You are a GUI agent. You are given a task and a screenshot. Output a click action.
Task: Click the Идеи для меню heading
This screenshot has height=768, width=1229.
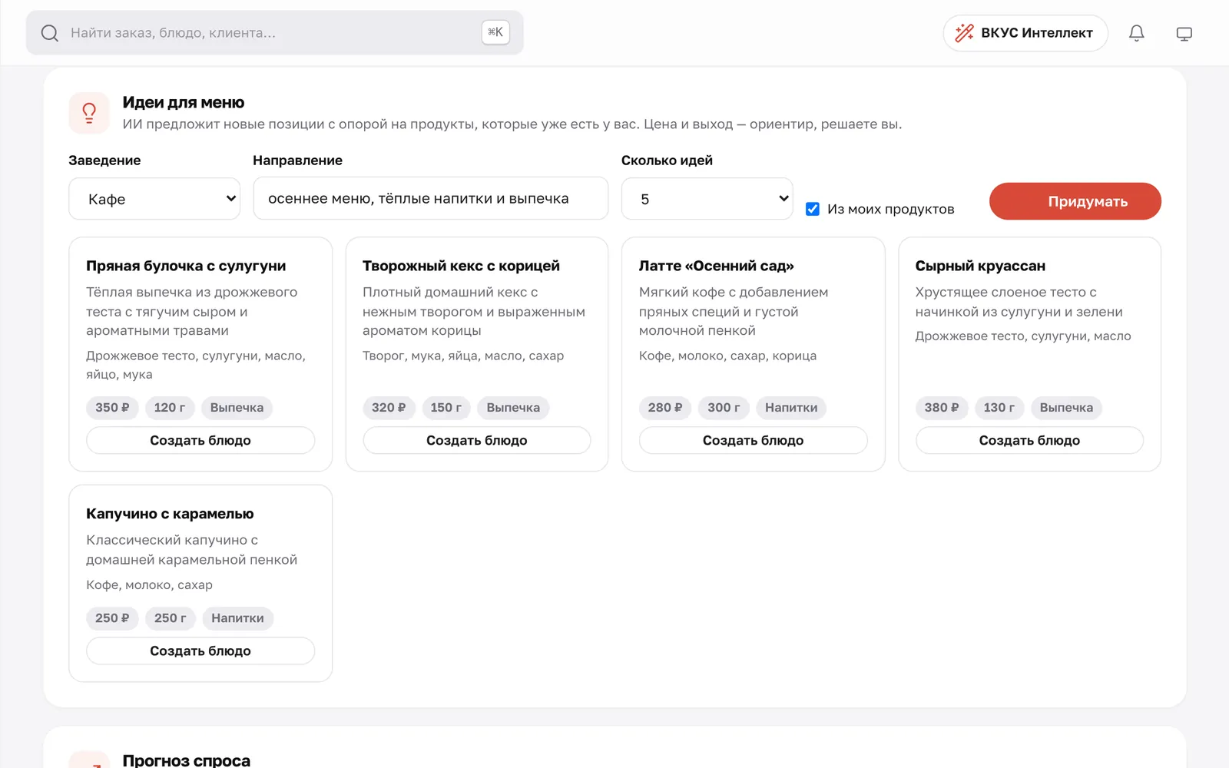pos(184,103)
